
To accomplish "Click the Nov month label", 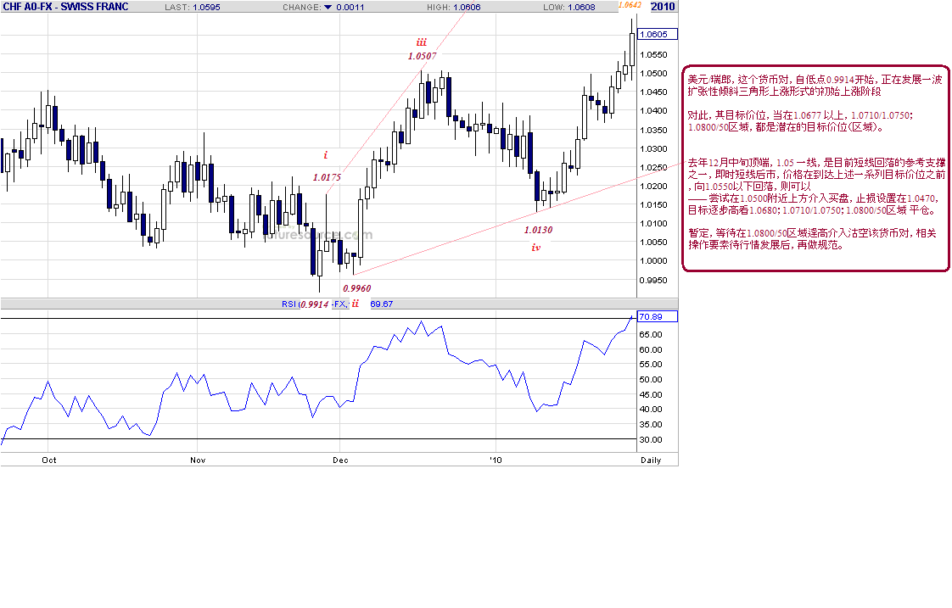I will pyautogui.click(x=198, y=460).
